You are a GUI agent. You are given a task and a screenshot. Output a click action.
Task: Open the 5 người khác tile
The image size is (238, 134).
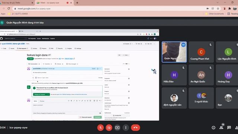201,98
